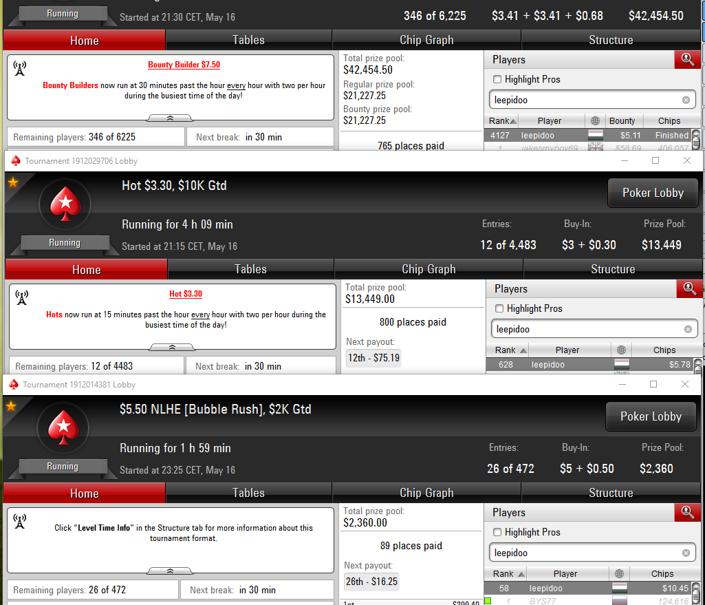
Task: Click Poker Lobby button in Hot $3.30 lobby
Action: 653,193
